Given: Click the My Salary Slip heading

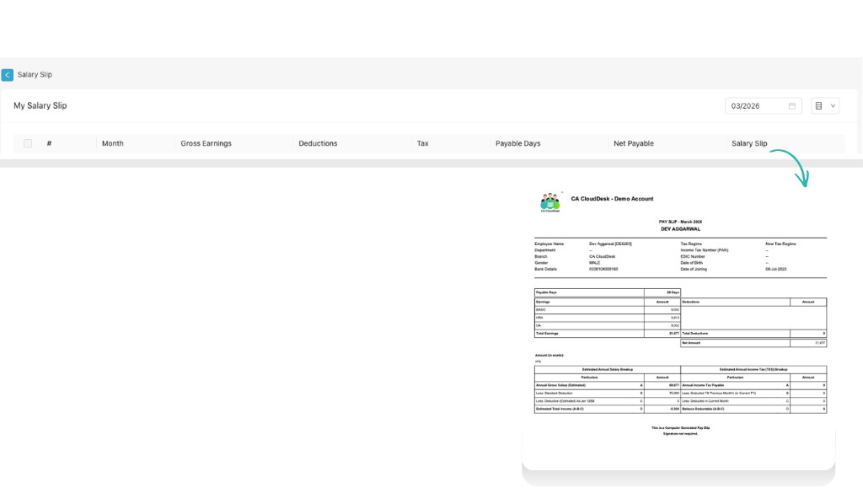Looking at the screenshot, I should pyautogui.click(x=40, y=106).
